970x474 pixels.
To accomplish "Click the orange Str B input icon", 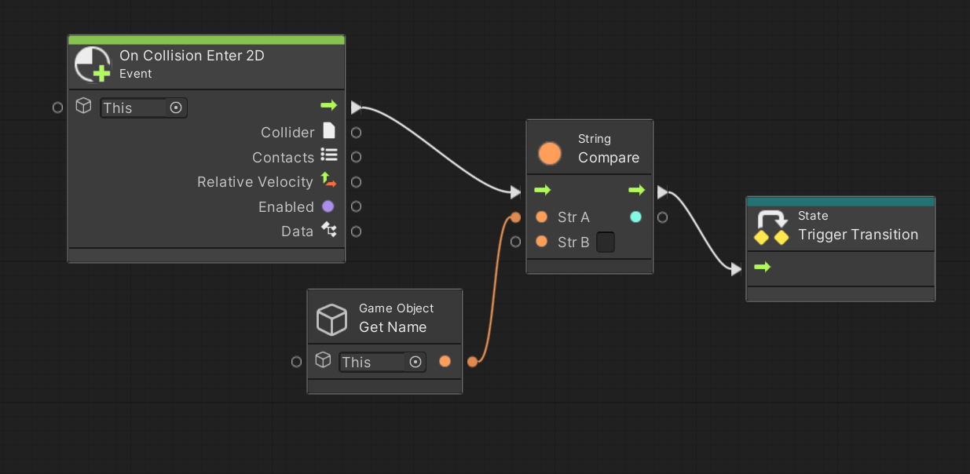I will (x=541, y=242).
